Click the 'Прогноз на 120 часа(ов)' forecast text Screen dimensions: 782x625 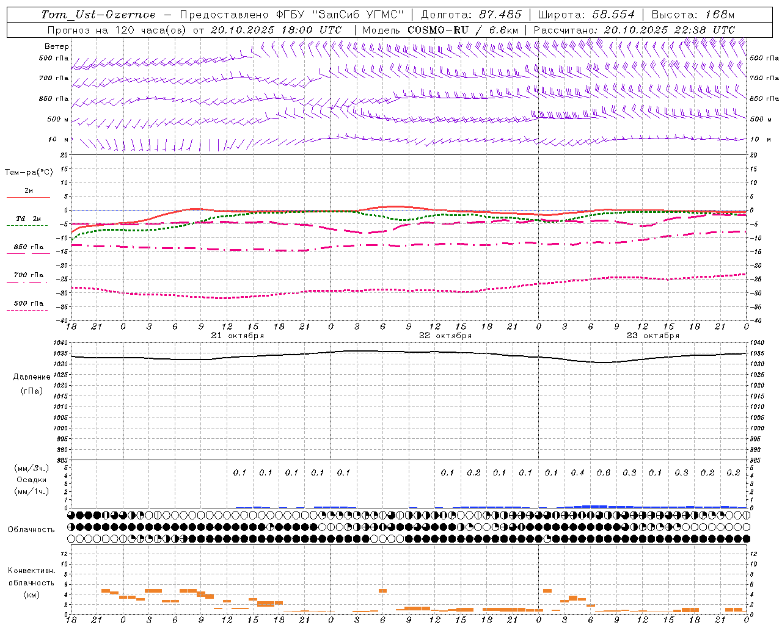click(x=117, y=30)
